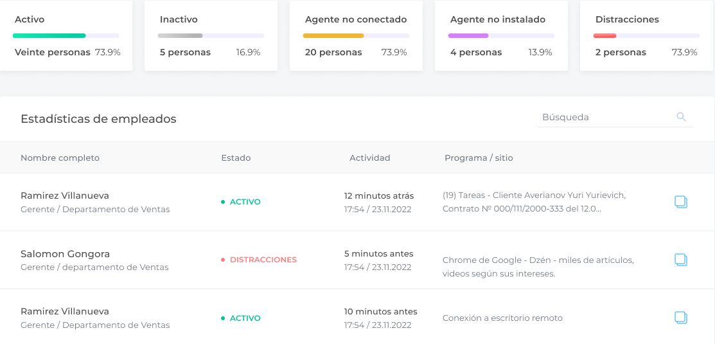Open the Agente no instalado card
Viewport: 715px width, 344px height.
501,35
